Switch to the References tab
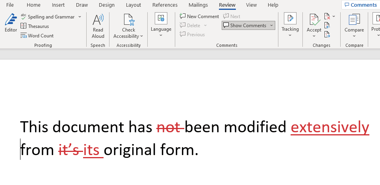This screenshot has height=185, width=380. [165, 5]
